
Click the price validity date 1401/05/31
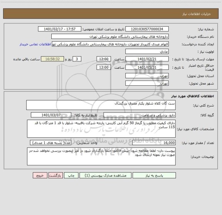pos(147,68)
